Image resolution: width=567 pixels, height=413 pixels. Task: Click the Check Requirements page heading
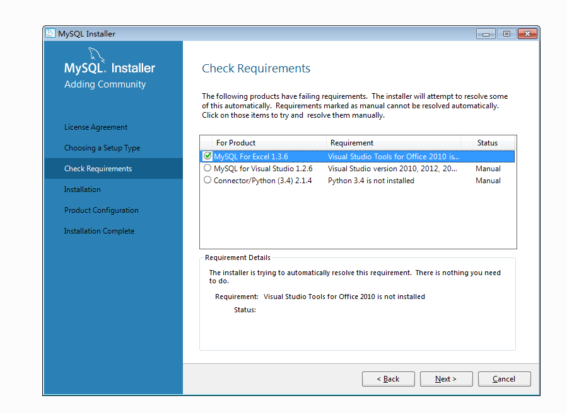point(256,68)
